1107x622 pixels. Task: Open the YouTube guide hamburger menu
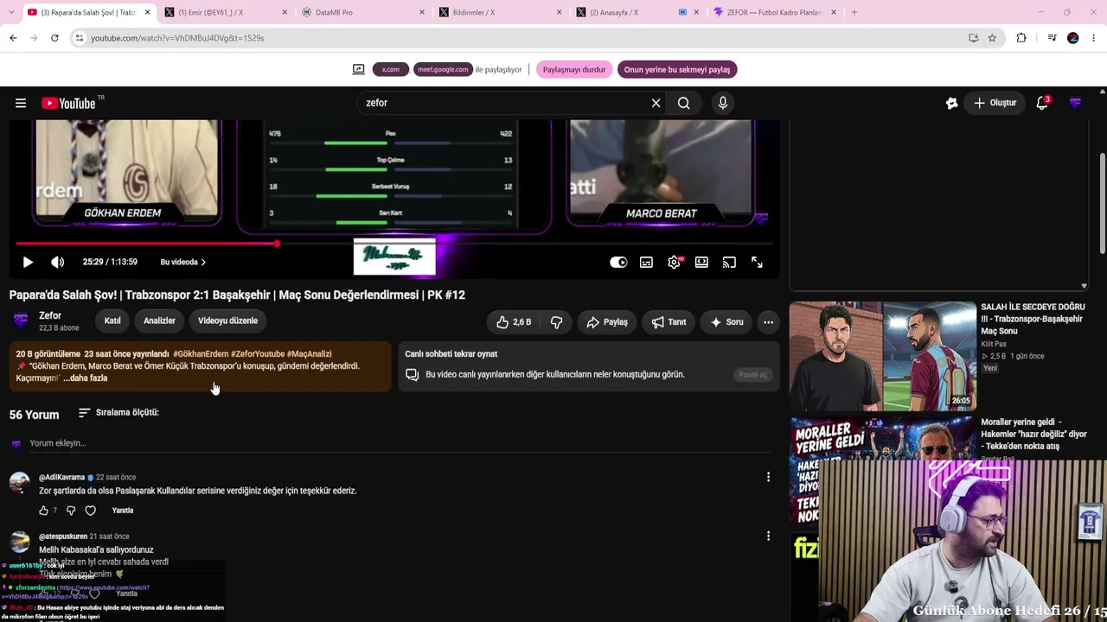pos(21,103)
